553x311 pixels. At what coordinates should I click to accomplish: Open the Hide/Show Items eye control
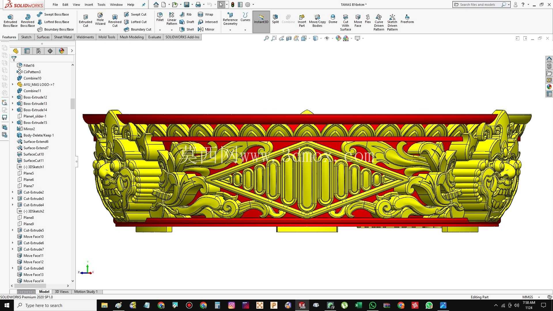click(327, 38)
